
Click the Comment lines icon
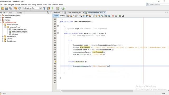click(x=120, y=16)
